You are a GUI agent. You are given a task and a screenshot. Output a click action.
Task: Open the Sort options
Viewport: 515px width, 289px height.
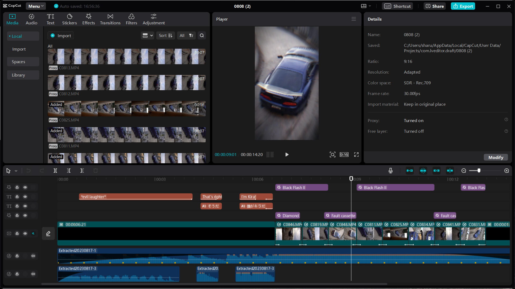coord(165,36)
